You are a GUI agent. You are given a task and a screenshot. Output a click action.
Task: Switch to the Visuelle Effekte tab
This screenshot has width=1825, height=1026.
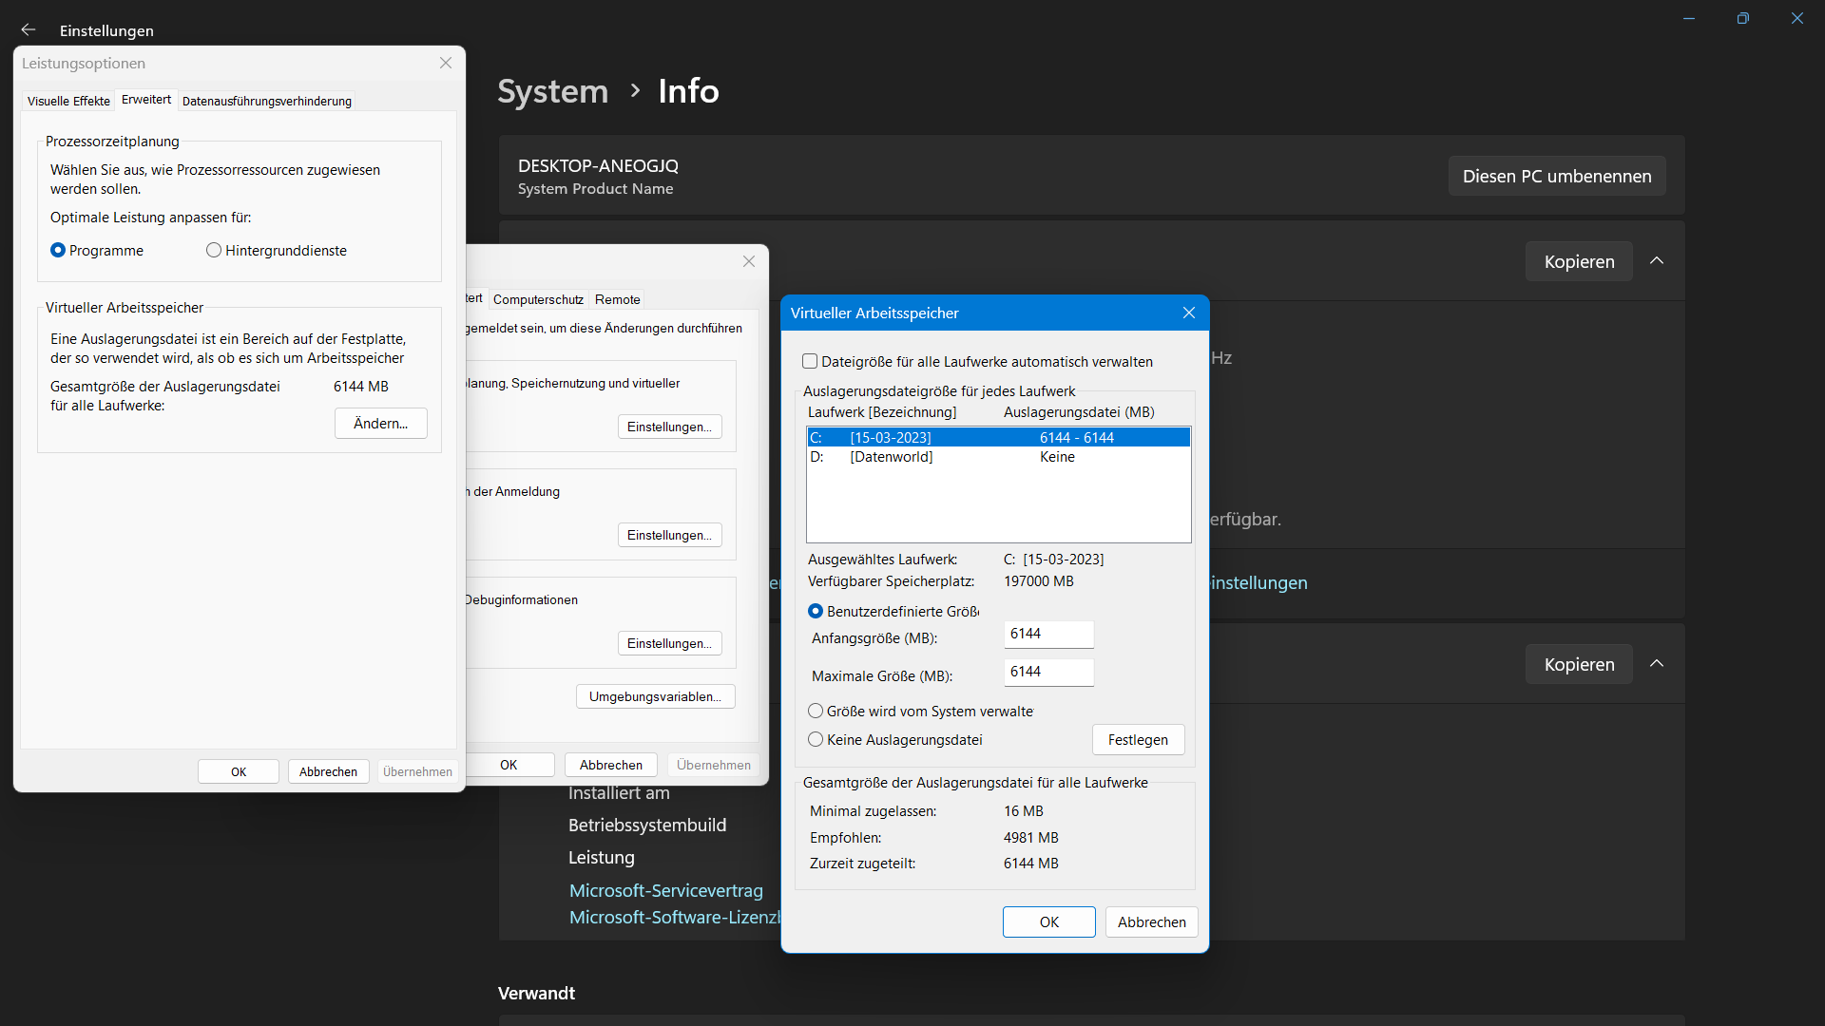click(67, 101)
